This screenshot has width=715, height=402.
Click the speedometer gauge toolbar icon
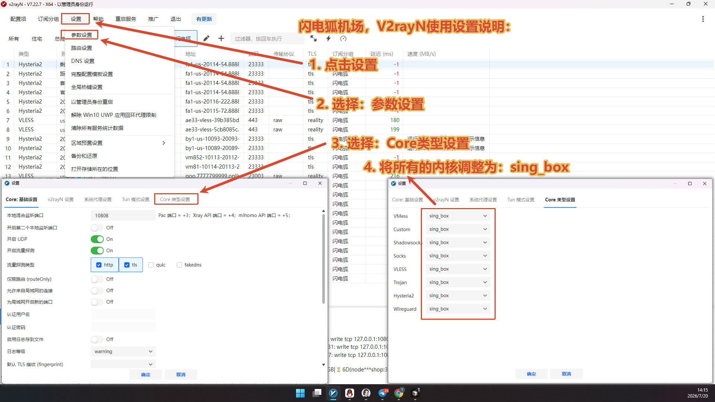343,38
